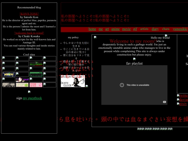Image resolution: width=188 pixels, height=141 pixels.
Task: Open the artists navigation link
Action: click(144, 29)
